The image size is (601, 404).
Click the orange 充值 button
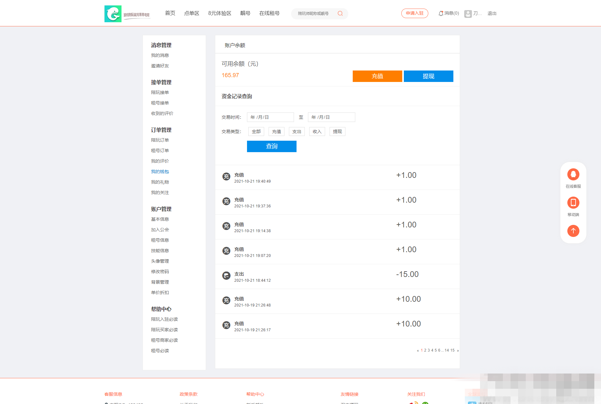click(377, 76)
